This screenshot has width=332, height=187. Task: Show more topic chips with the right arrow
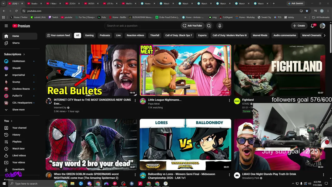(x=324, y=35)
